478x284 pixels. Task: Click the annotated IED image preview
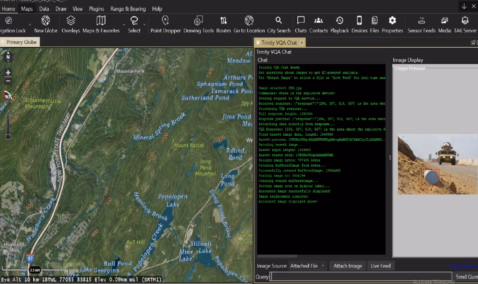tap(438, 164)
